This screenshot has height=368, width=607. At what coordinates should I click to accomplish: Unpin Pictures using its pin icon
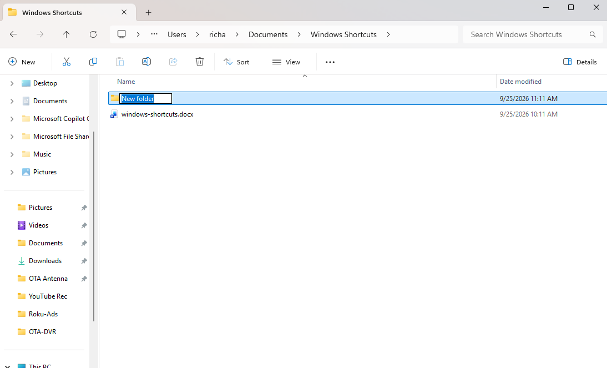tap(84, 208)
